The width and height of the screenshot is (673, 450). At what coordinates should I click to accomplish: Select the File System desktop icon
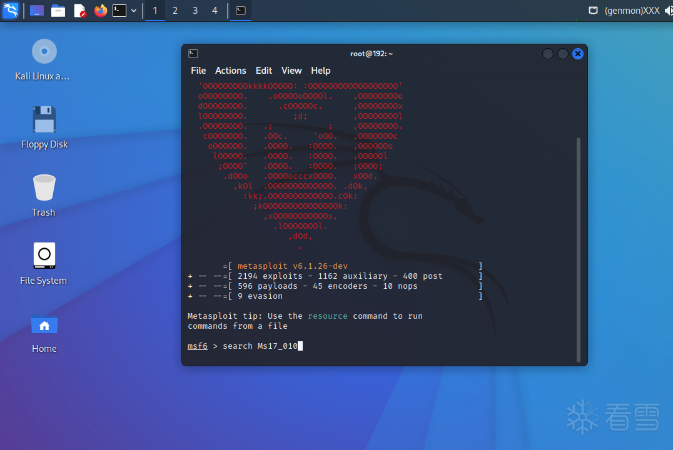click(44, 263)
